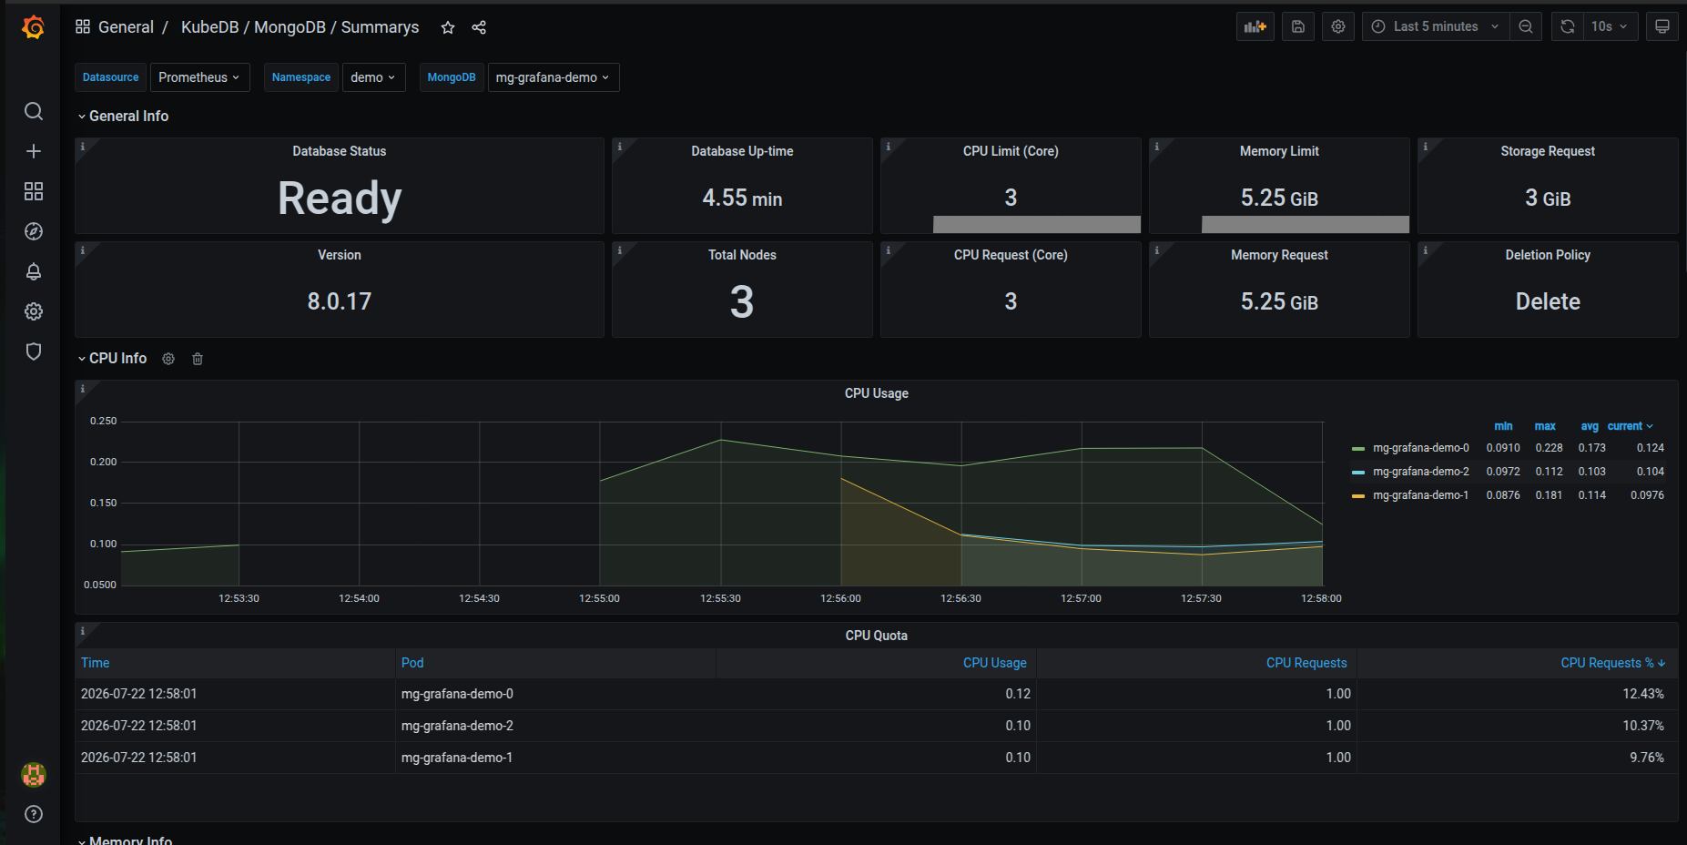
Task: Open the Database Status panel title menu
Action: coord(340,151)
